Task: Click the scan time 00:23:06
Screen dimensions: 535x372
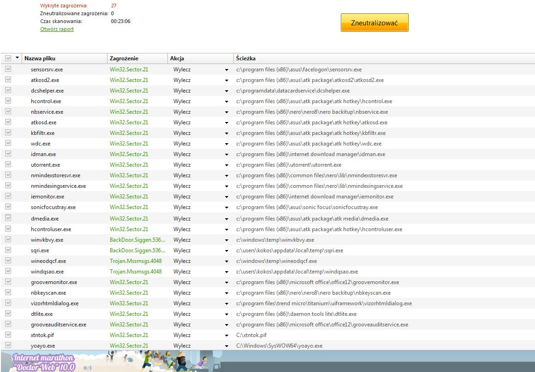Action: click(120, 21)
